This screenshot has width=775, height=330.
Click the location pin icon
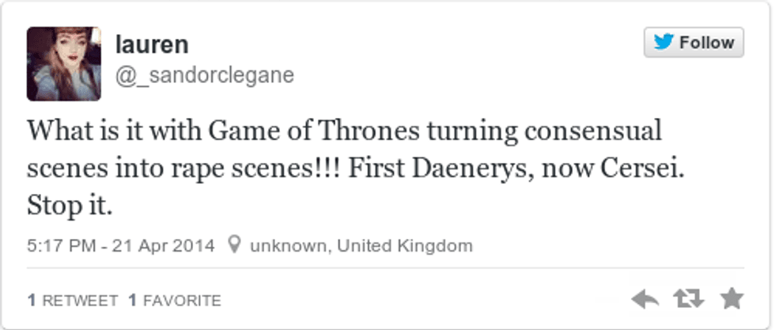pyautogui.click(x=233, y=245)
